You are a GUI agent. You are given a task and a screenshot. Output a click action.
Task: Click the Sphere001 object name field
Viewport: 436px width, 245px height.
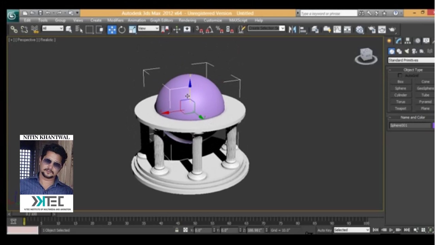pyautogui.click(x=410, y=126)
